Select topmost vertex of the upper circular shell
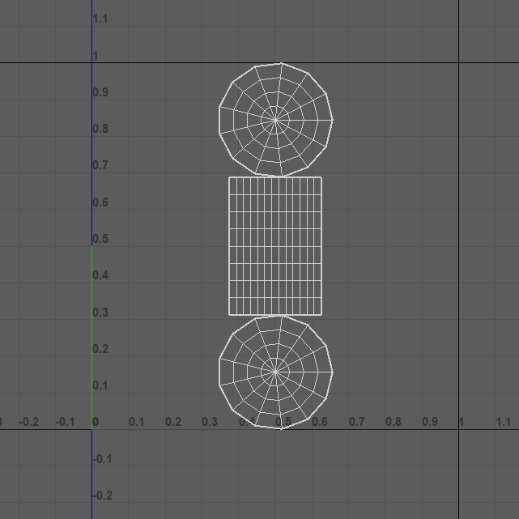The width and height of the screenshot is (519, 519). pyautogui.click(x=281, y=63)
